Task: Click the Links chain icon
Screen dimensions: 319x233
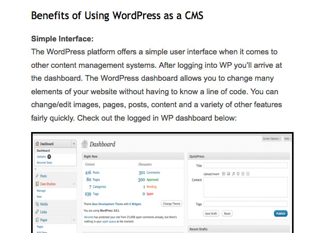Action: point(37,212)
